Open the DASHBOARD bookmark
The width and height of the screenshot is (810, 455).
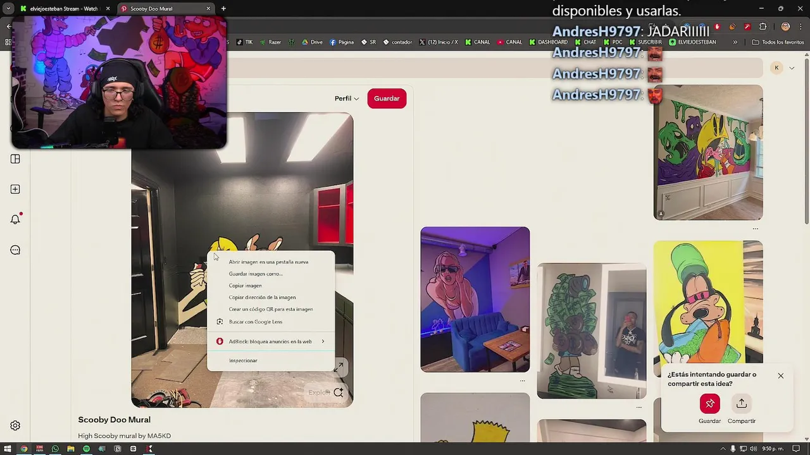pyautogui.click(x=548, y=42)
